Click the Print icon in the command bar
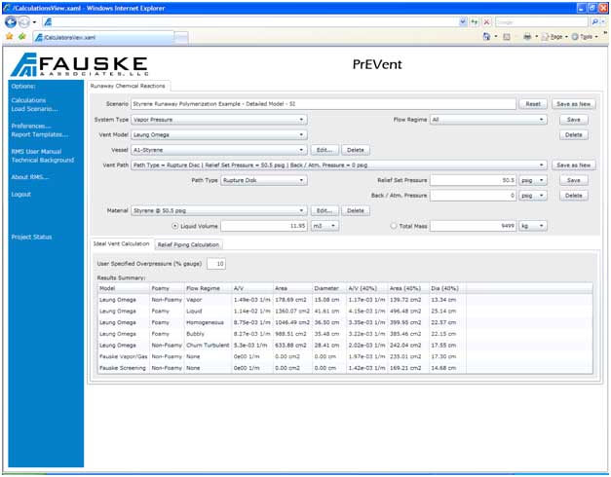This screenshot has width=611, height=477. pos(527,37)
